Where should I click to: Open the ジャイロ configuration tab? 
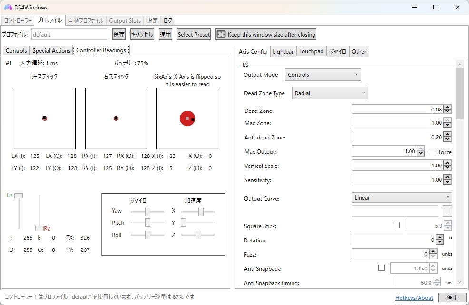coord(338,52)
